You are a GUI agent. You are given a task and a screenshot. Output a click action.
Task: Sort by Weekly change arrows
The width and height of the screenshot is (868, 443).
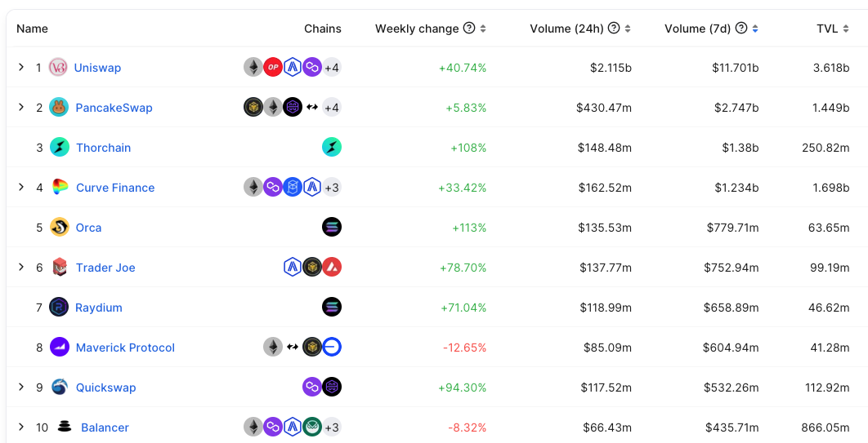[483, 29]
